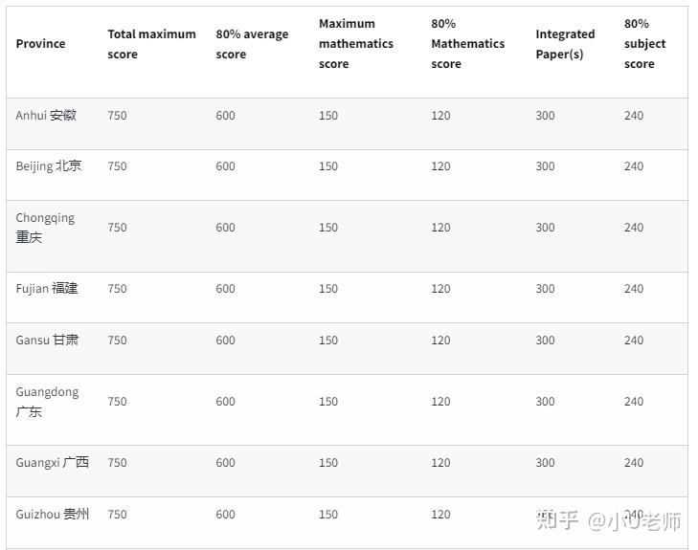The width and height of the screenshot is (698, 550).
Task: Click the 80% average score header
Action: [x=252, y=44]
